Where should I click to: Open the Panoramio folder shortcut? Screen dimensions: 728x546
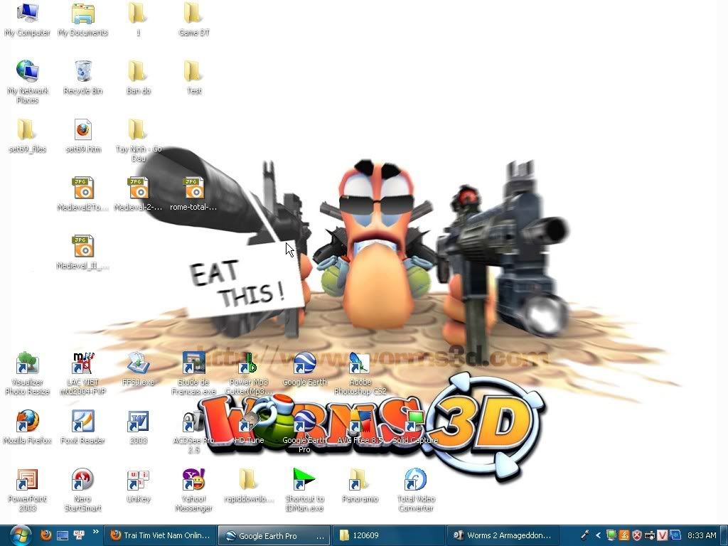[360, 486]
